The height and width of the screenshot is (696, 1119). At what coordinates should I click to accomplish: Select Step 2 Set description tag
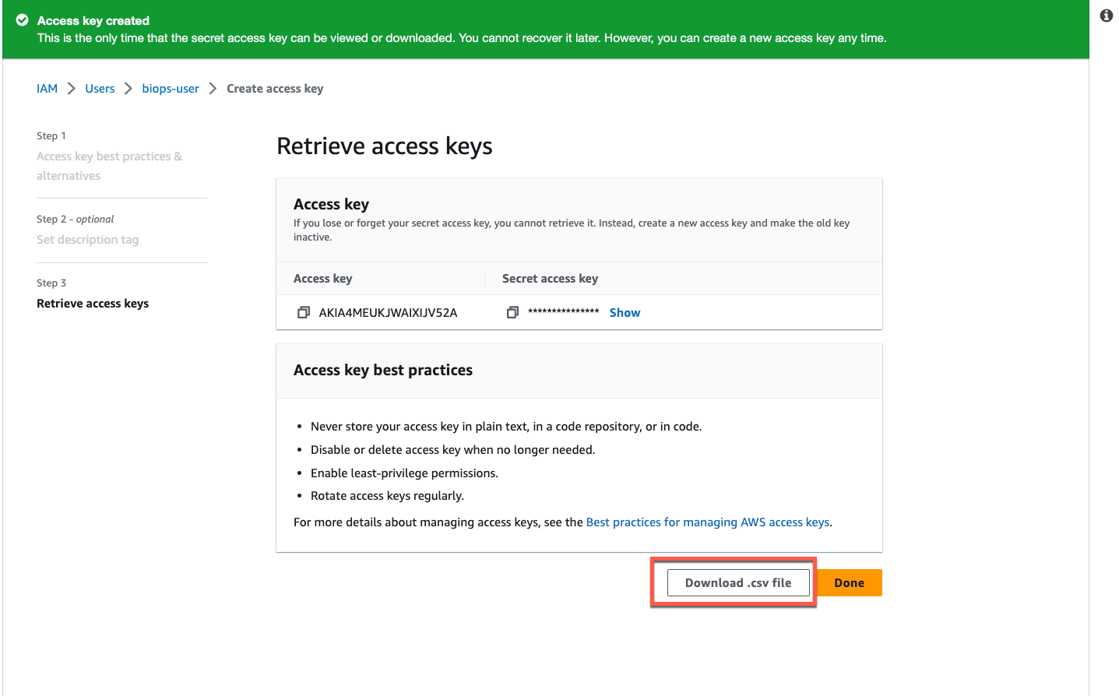87,240
